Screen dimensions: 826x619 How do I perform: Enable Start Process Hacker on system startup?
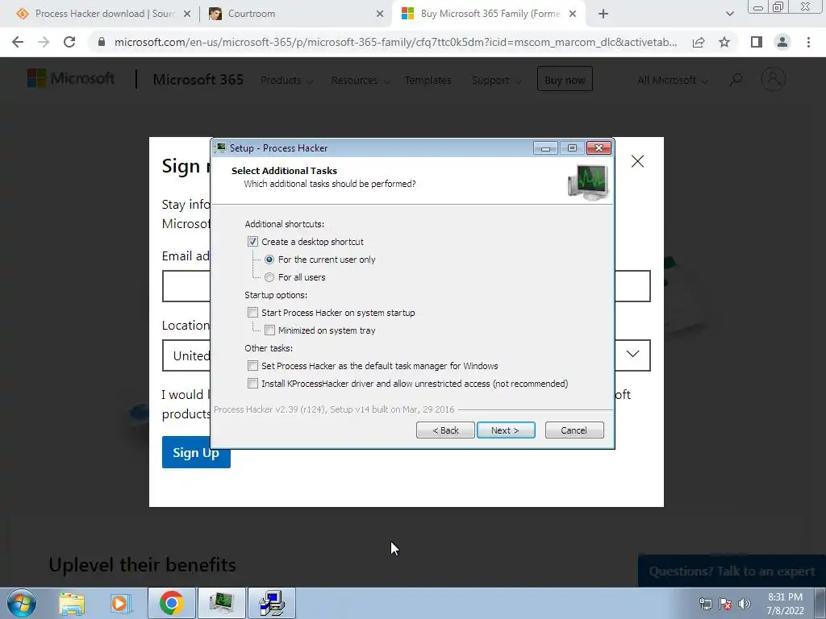252,313
